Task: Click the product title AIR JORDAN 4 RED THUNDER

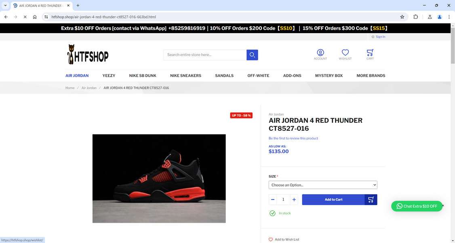Action: click(316, 124)
